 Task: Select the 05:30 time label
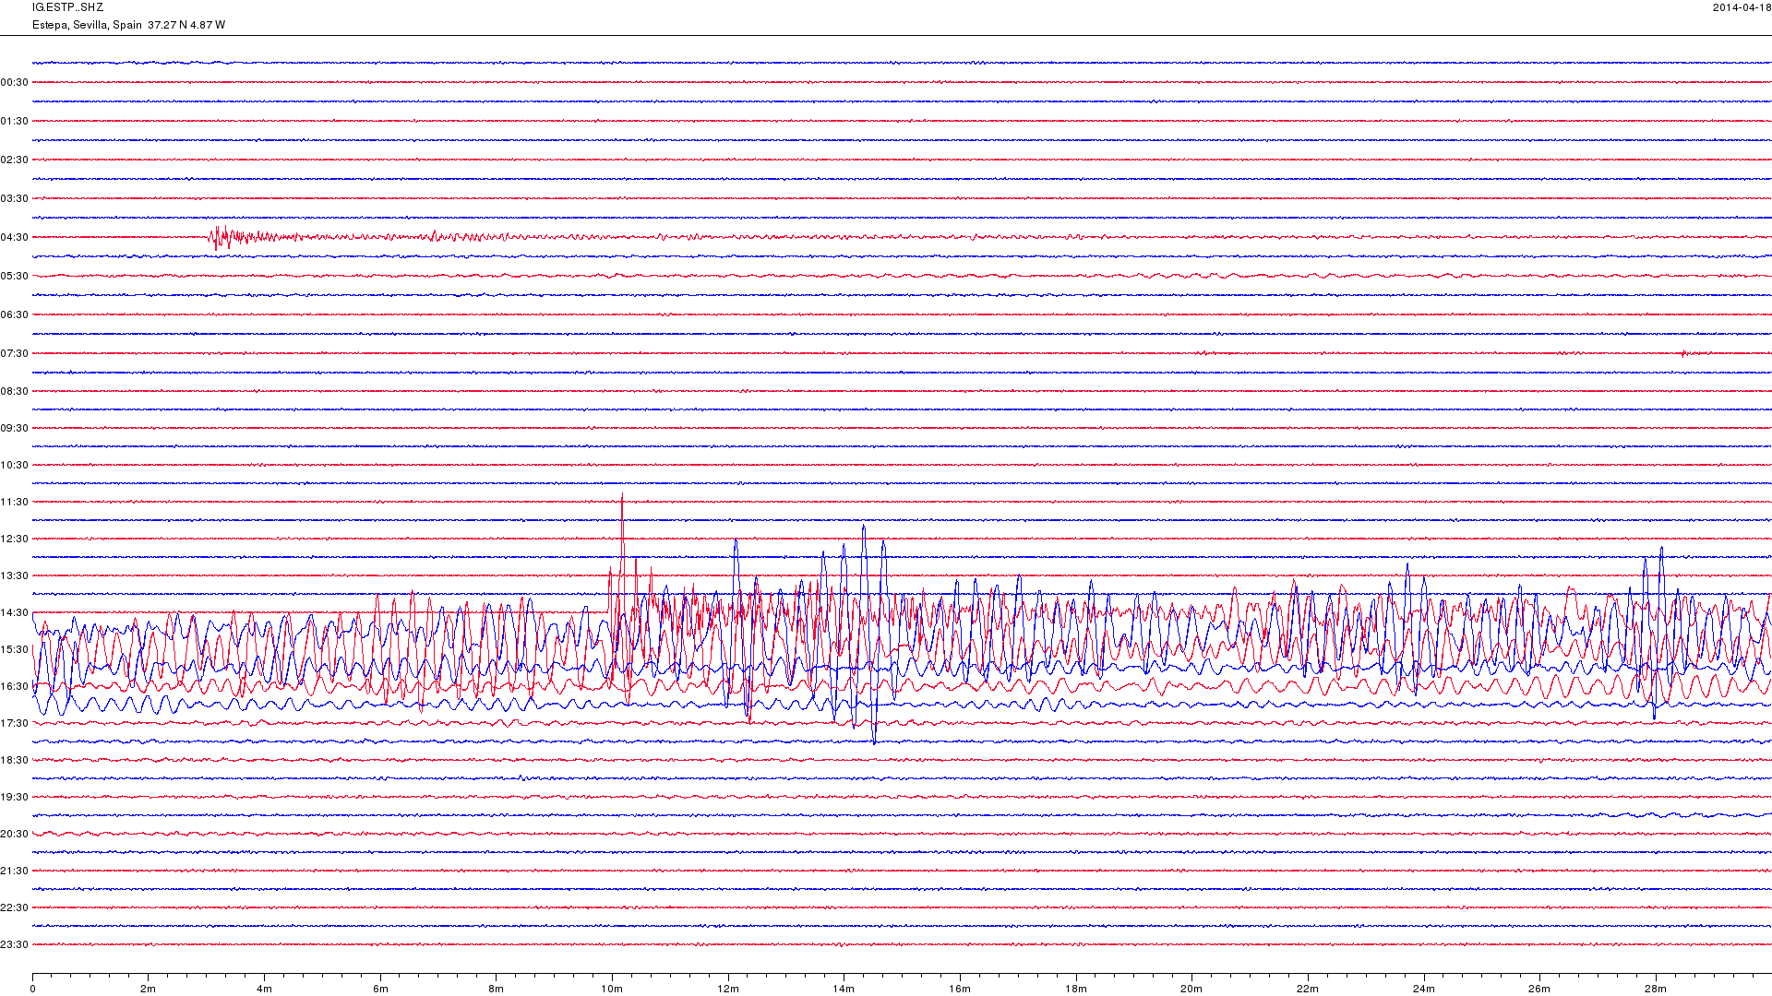point(15,276)
